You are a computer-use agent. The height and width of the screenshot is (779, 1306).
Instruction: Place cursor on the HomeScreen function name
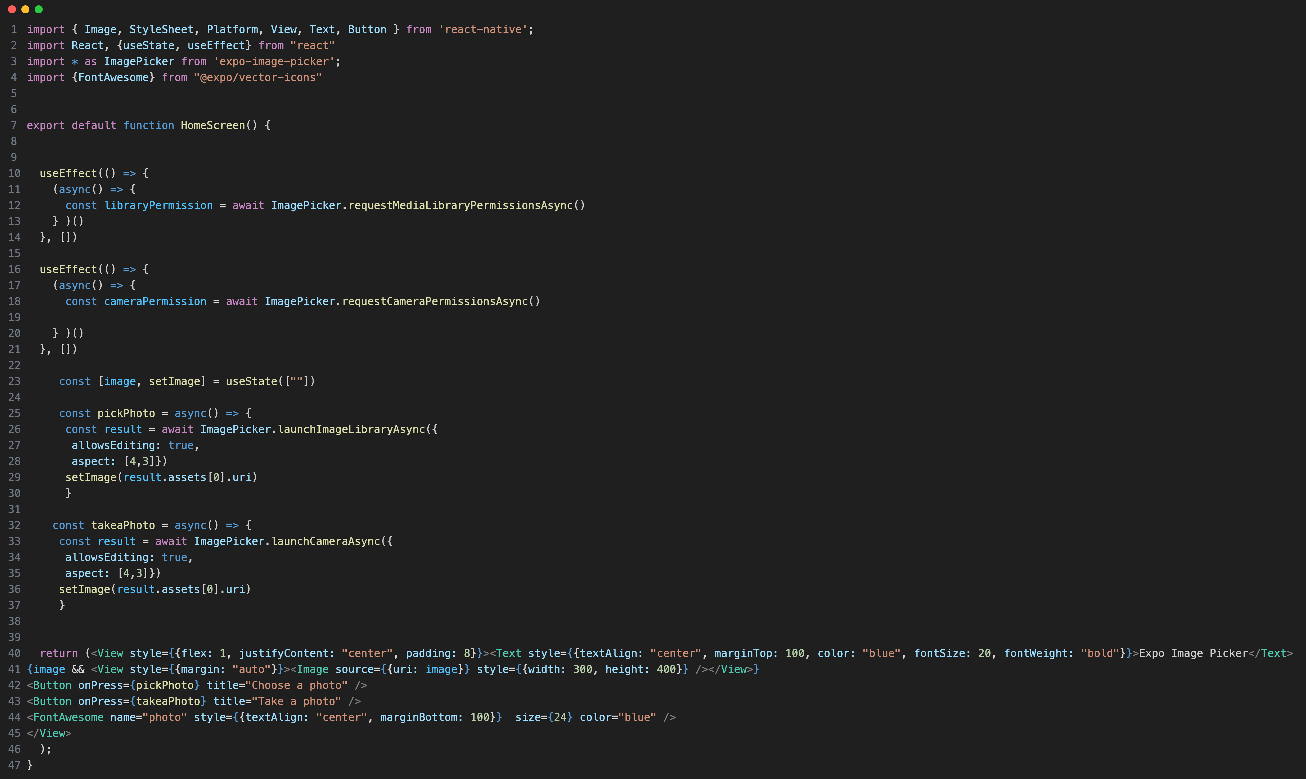coord(212,126)
